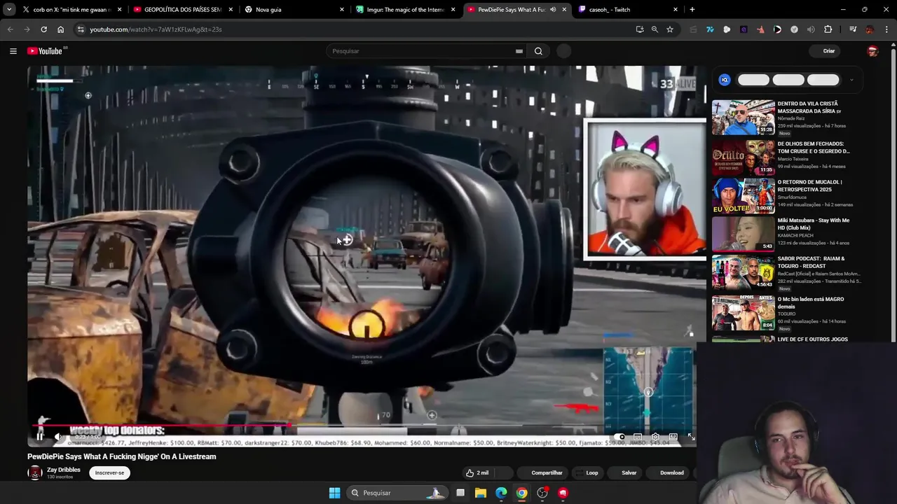
Task: Open 'SABOR PODCAST: RAIAM & TOGURO' video
Action: (x=812, y=262)
